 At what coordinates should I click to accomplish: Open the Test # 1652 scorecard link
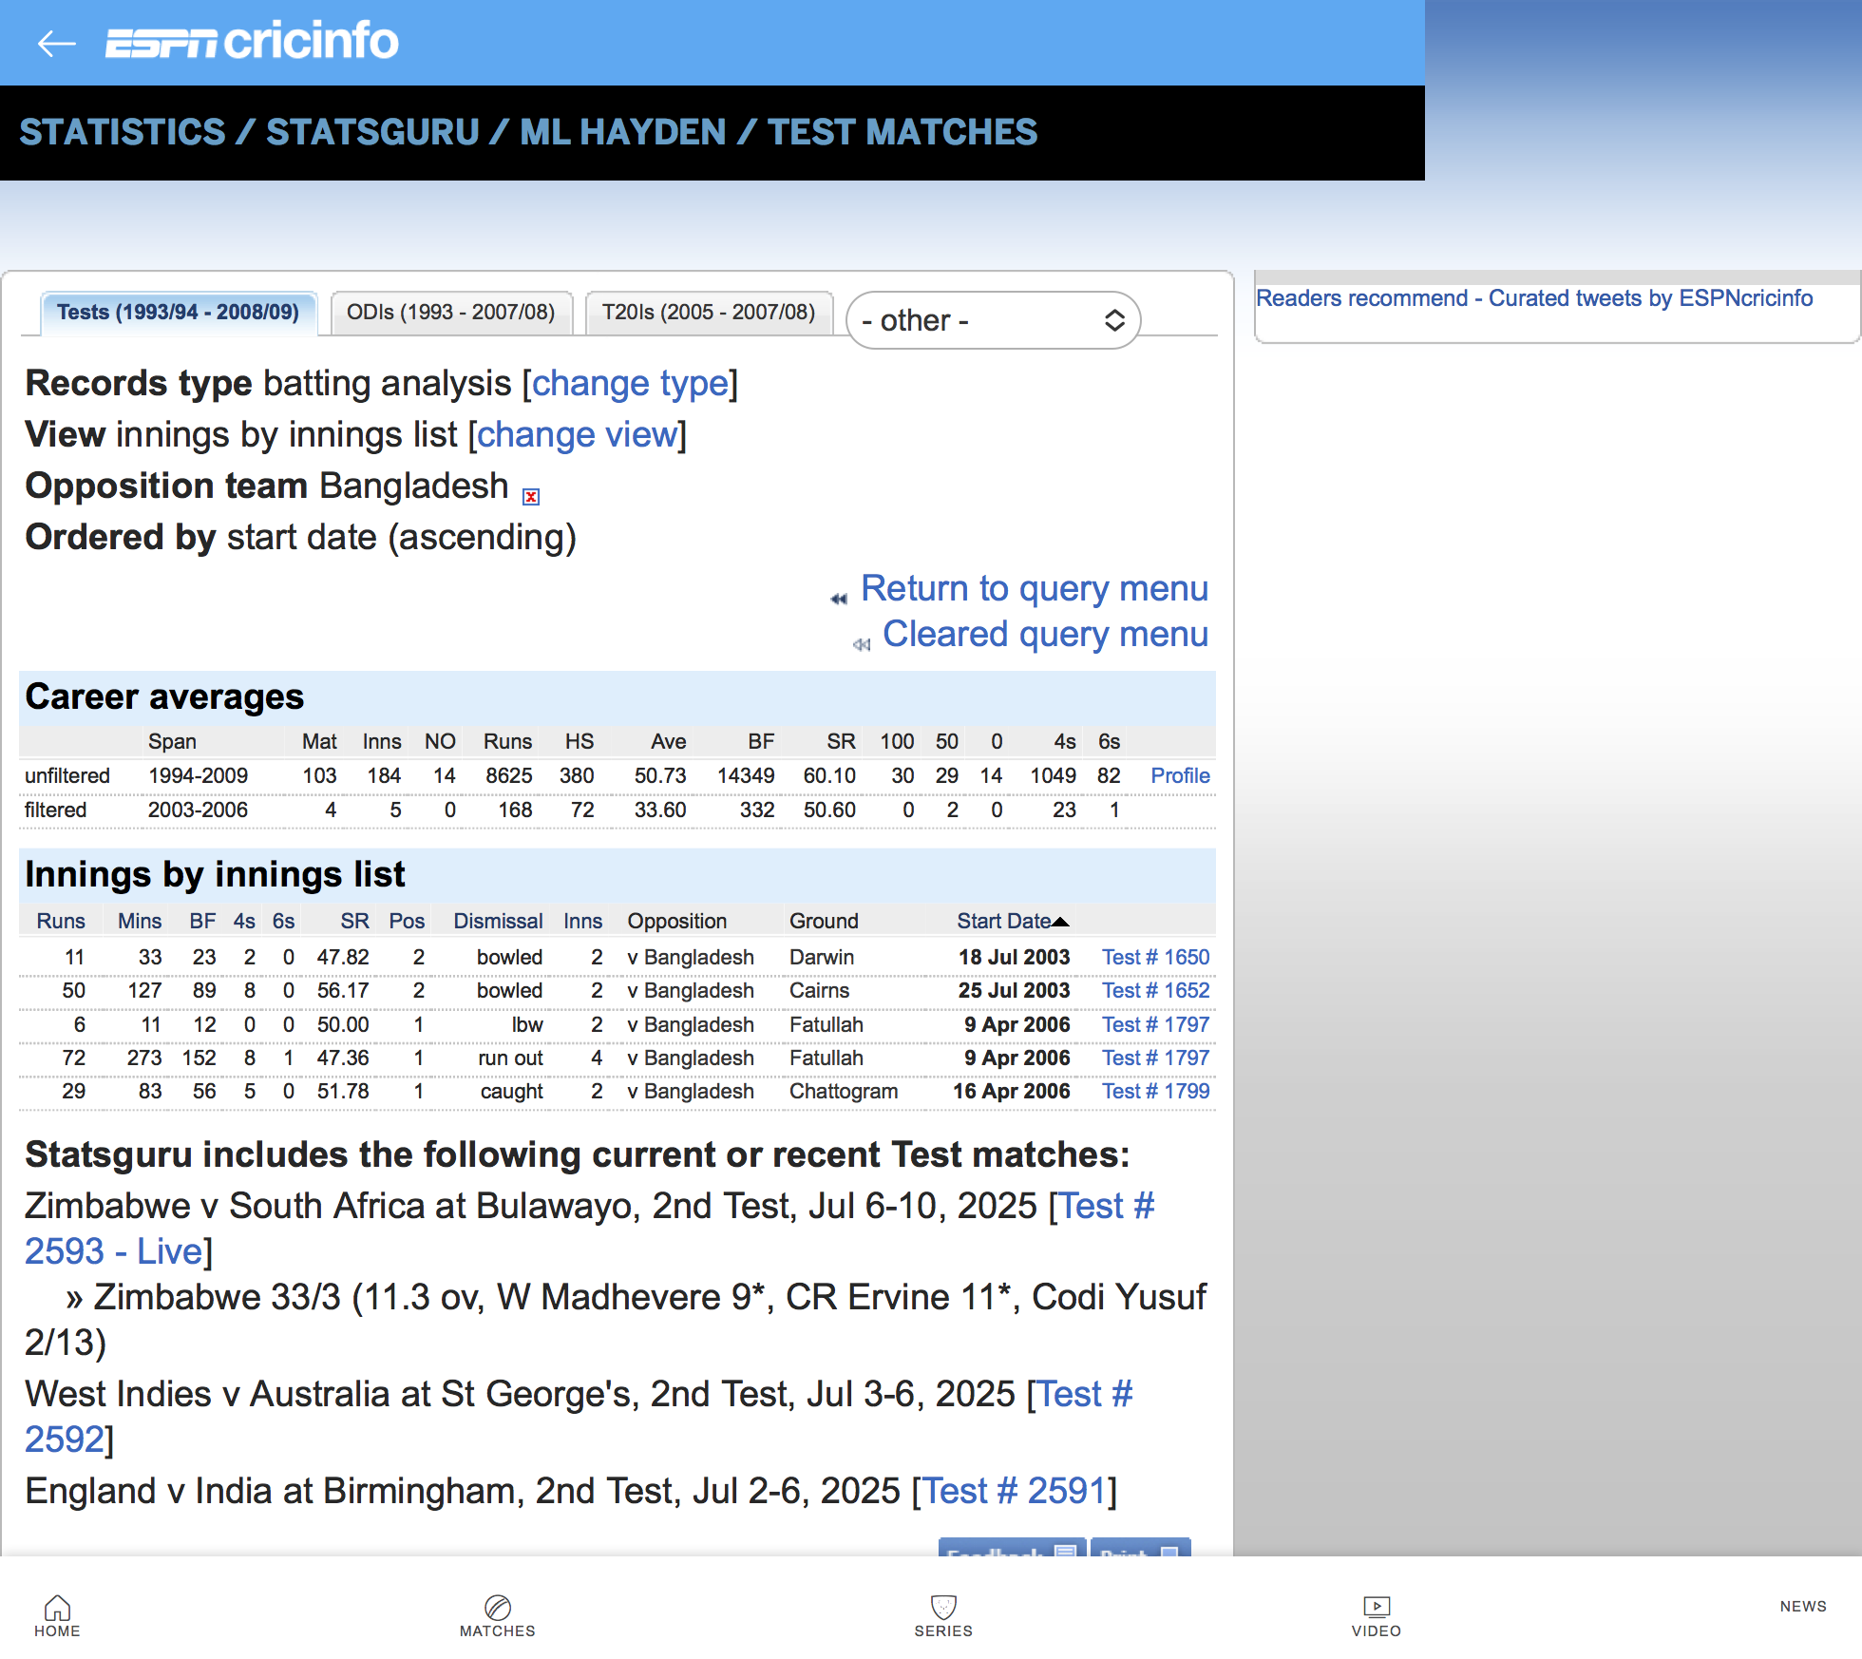coord(1155,990)
